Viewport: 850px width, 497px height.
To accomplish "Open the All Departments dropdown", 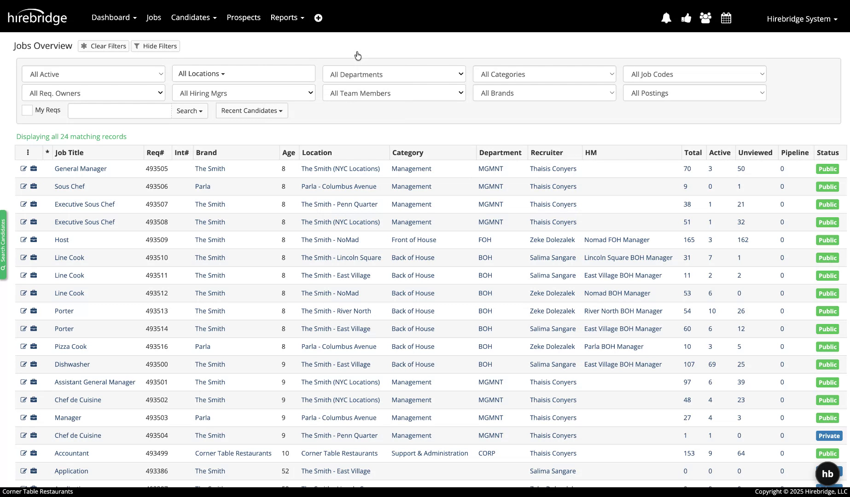I will [394, 74].
